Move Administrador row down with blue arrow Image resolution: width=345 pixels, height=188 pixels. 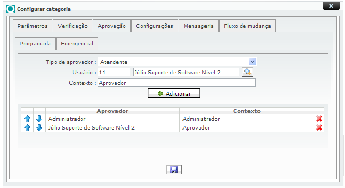pyautogui.click(x=39, y=119)
